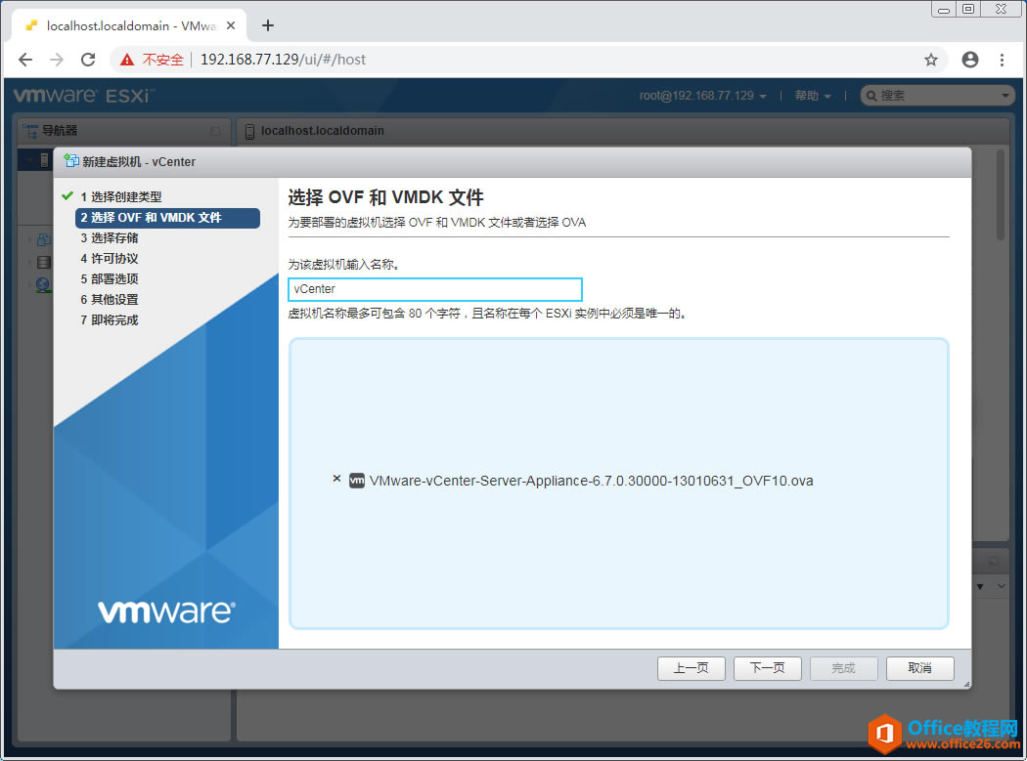1027x761 pixels.
Task: Click the 80-character name limit note
Action: [x=488, y=315]
